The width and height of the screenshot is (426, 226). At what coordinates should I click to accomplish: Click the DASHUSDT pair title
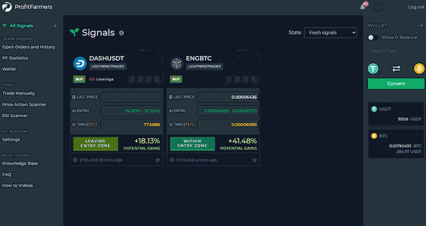[106, 58]
